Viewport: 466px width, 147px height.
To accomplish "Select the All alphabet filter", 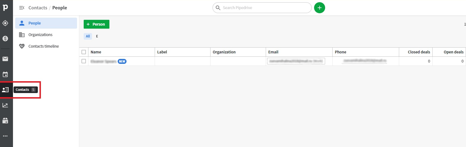I will point(88,36).
